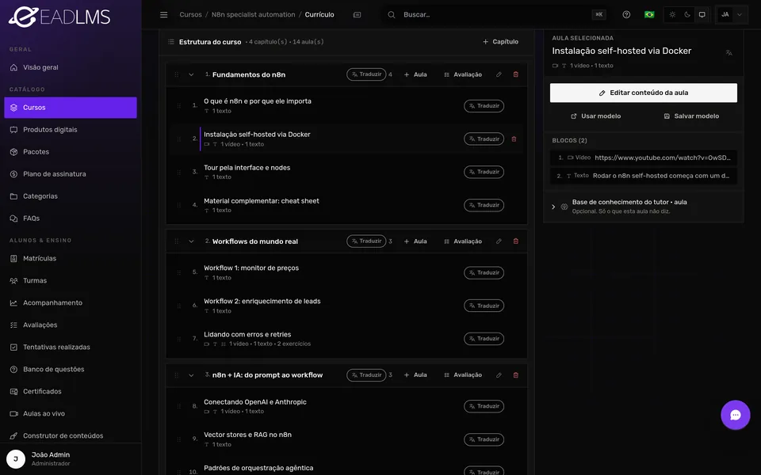Screen dimensions: 761x475
Task: Edit Workflows do mundo real pencil icon
Action: (499, 241)
